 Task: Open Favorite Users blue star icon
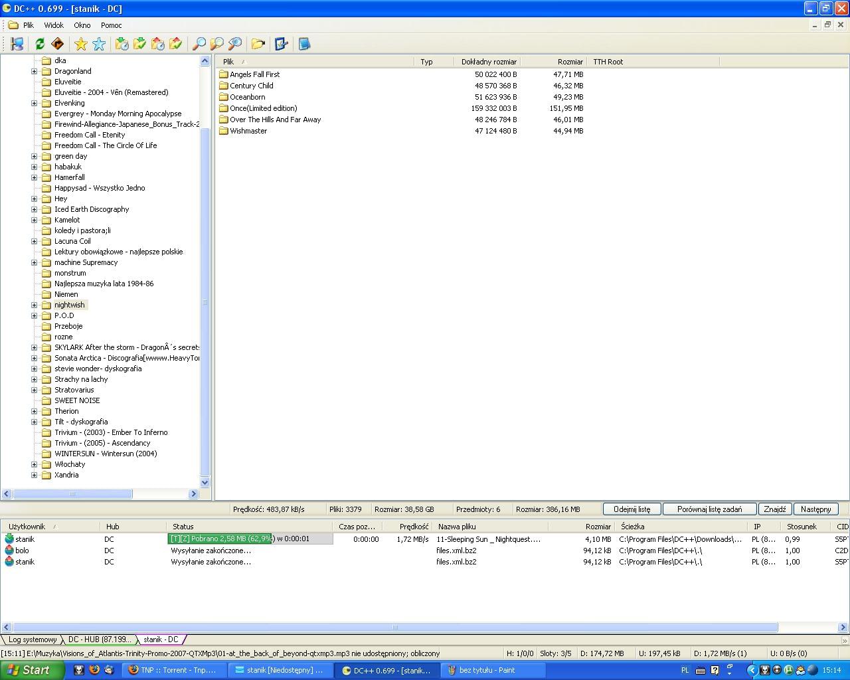click(99, 44)
